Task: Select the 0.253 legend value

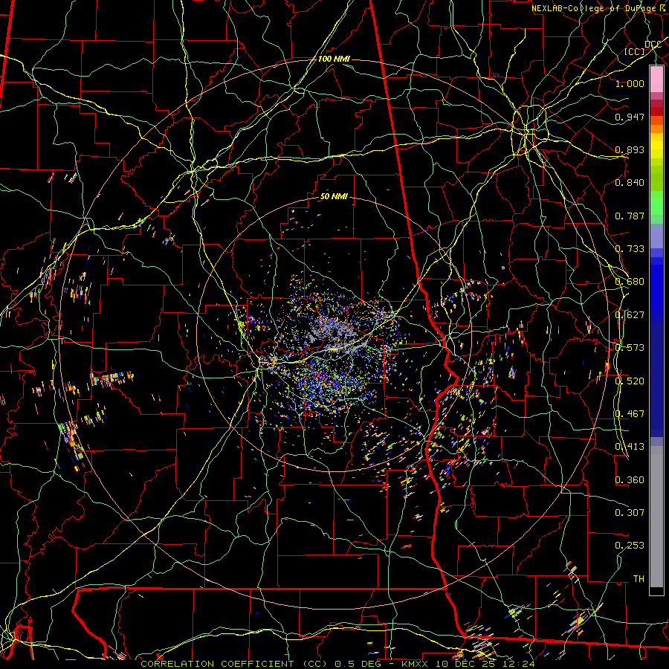Action: [630, 546]
